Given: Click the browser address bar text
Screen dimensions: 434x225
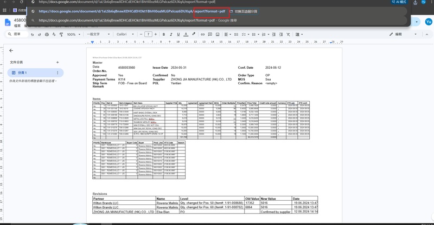Looking at the screenshot, I should click(x=127, y=2).
